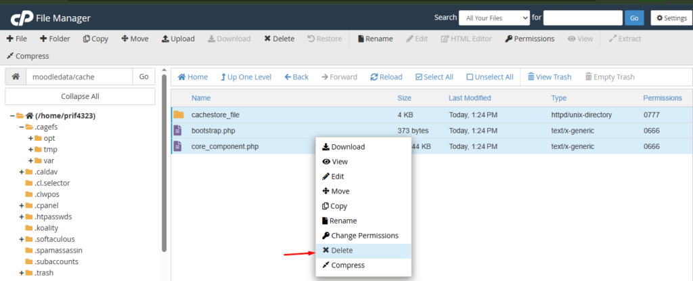Viewport: 693px width, 281px height.
Task: Reload the file list
Action: (386, 77)
